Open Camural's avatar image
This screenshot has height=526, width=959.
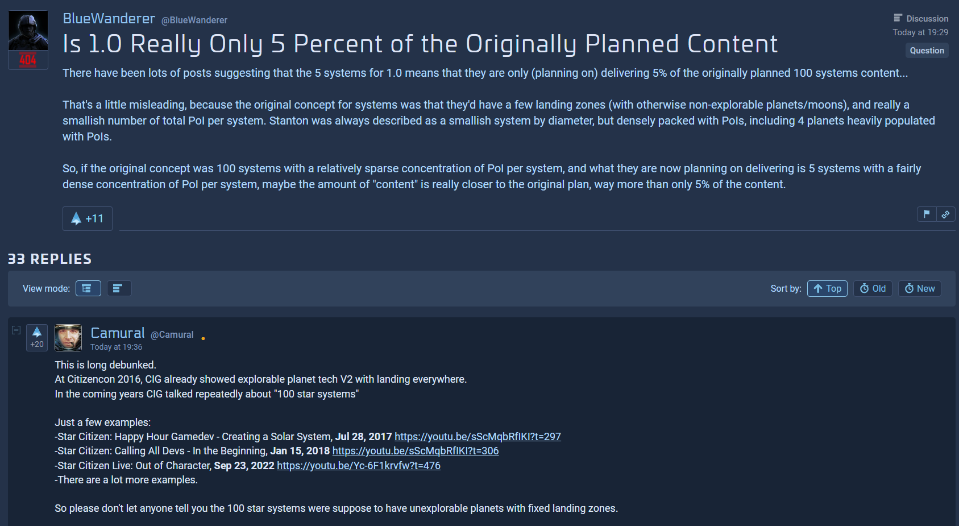coord(68,338)
